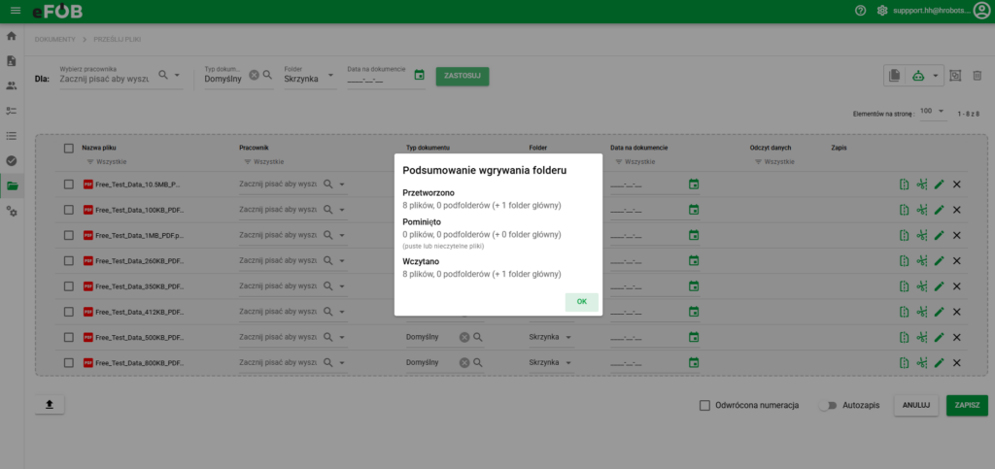Image resolution: width=995 pixels, height=469 pixels.
Task: Open calendar for Data na dokumencie filter
Action: click(419, 75)
